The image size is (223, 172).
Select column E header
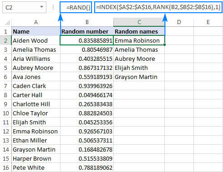point(208,22)
